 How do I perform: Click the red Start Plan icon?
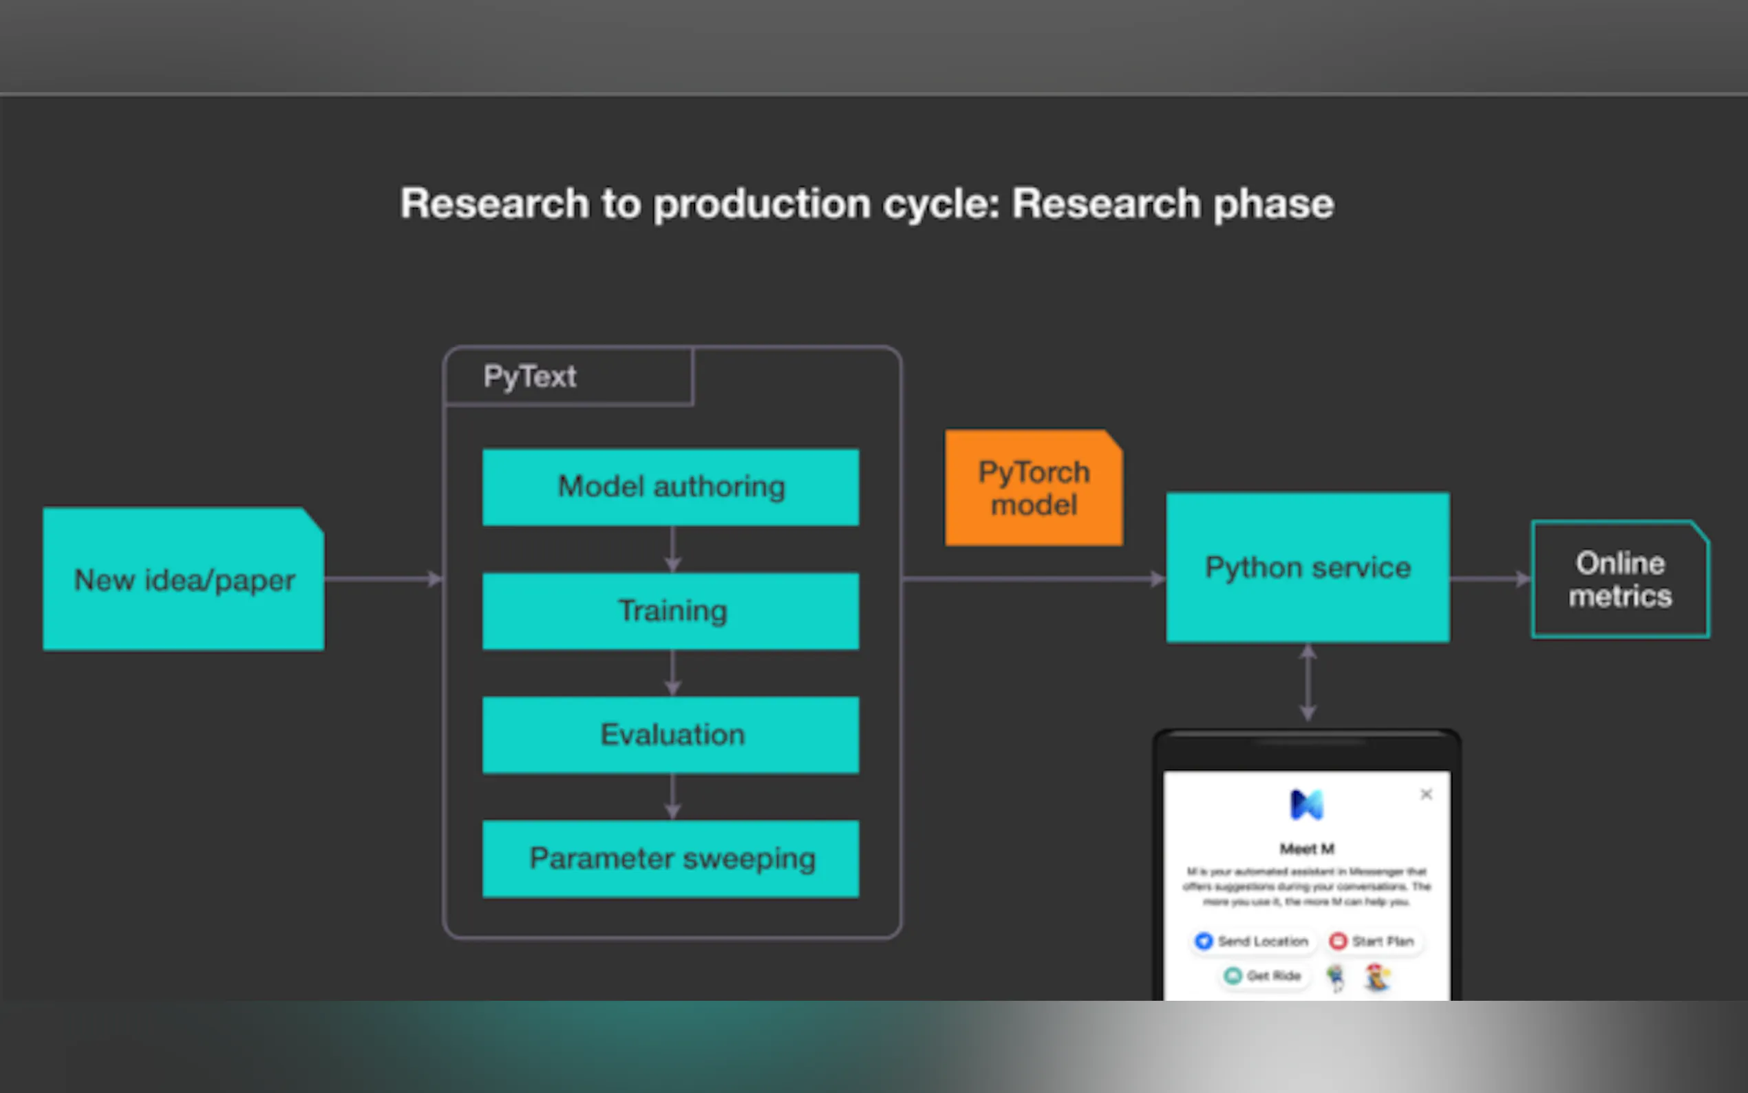1339,941
